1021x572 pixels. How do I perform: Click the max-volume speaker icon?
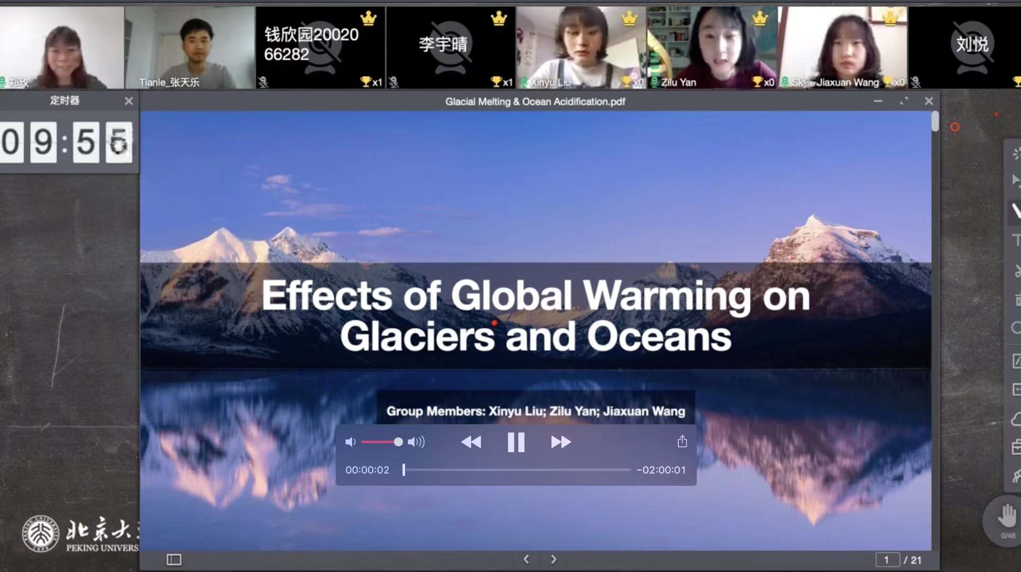[416, 442]
